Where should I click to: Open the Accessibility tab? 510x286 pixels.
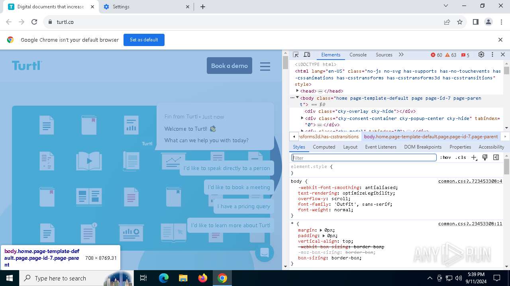pos(491,147)
